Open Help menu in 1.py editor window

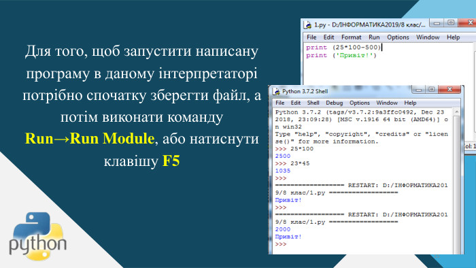[x=454, y=37]
